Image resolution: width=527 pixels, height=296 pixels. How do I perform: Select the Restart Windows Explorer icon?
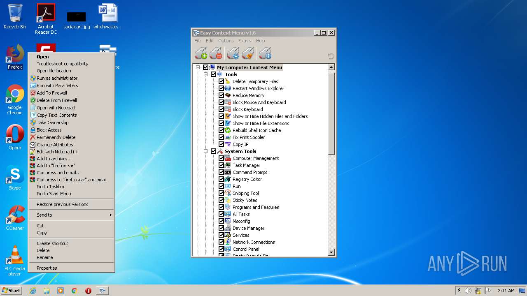pos(228,88)
